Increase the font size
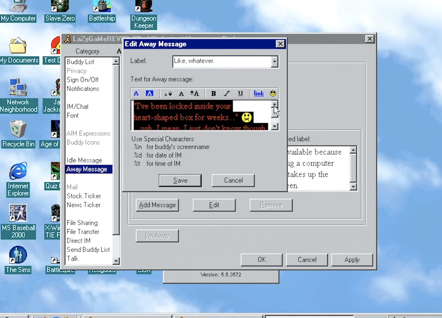The height and width of the screenshot is (318, 442). coord(195,94)
